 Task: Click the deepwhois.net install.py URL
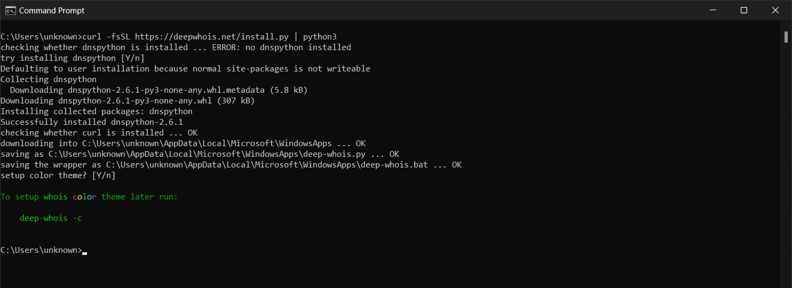[211, 37]
